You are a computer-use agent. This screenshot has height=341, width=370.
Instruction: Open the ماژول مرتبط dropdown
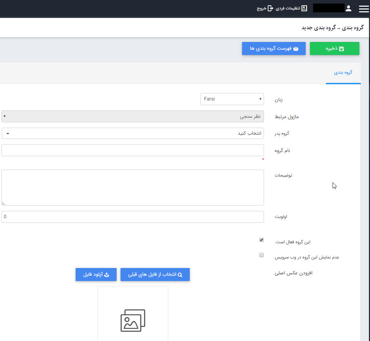133,116
